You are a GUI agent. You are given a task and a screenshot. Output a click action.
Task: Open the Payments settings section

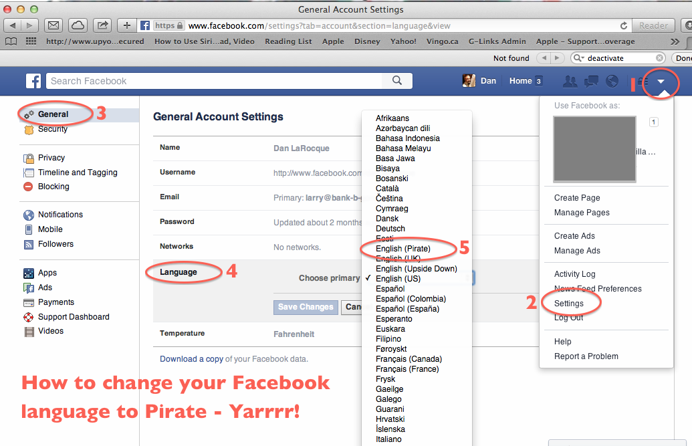[56, 302]
